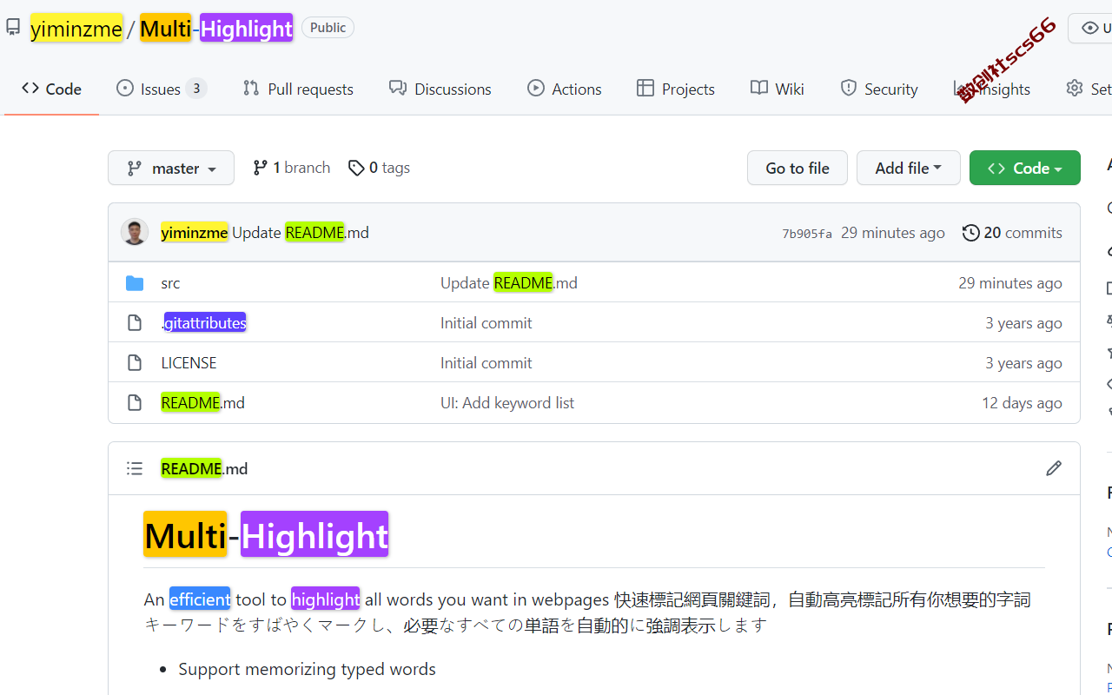Switch to the Discussions tab
1112x695 pixels.
click(x=440, y=89)
